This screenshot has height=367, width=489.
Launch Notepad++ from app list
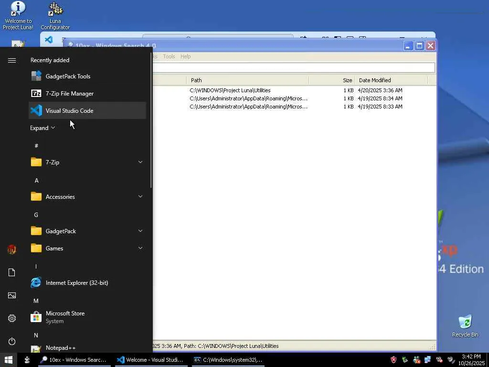point(87,348)
